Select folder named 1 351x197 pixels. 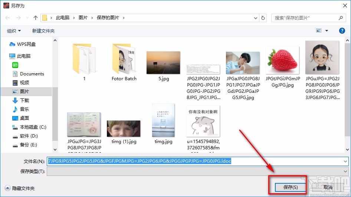[84, 62]
